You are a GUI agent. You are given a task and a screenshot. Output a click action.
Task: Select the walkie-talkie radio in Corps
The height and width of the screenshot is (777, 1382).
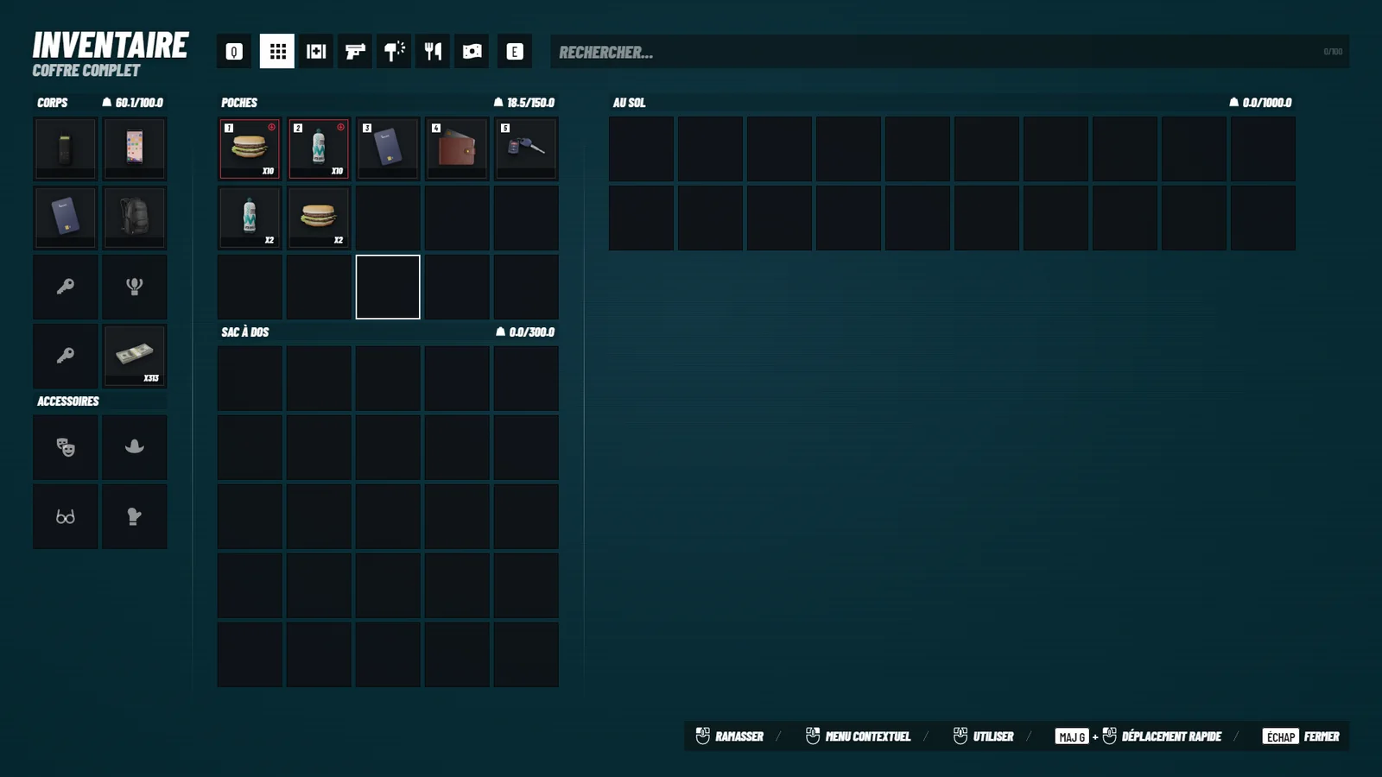pyautogui.click(x=66, y=148)
